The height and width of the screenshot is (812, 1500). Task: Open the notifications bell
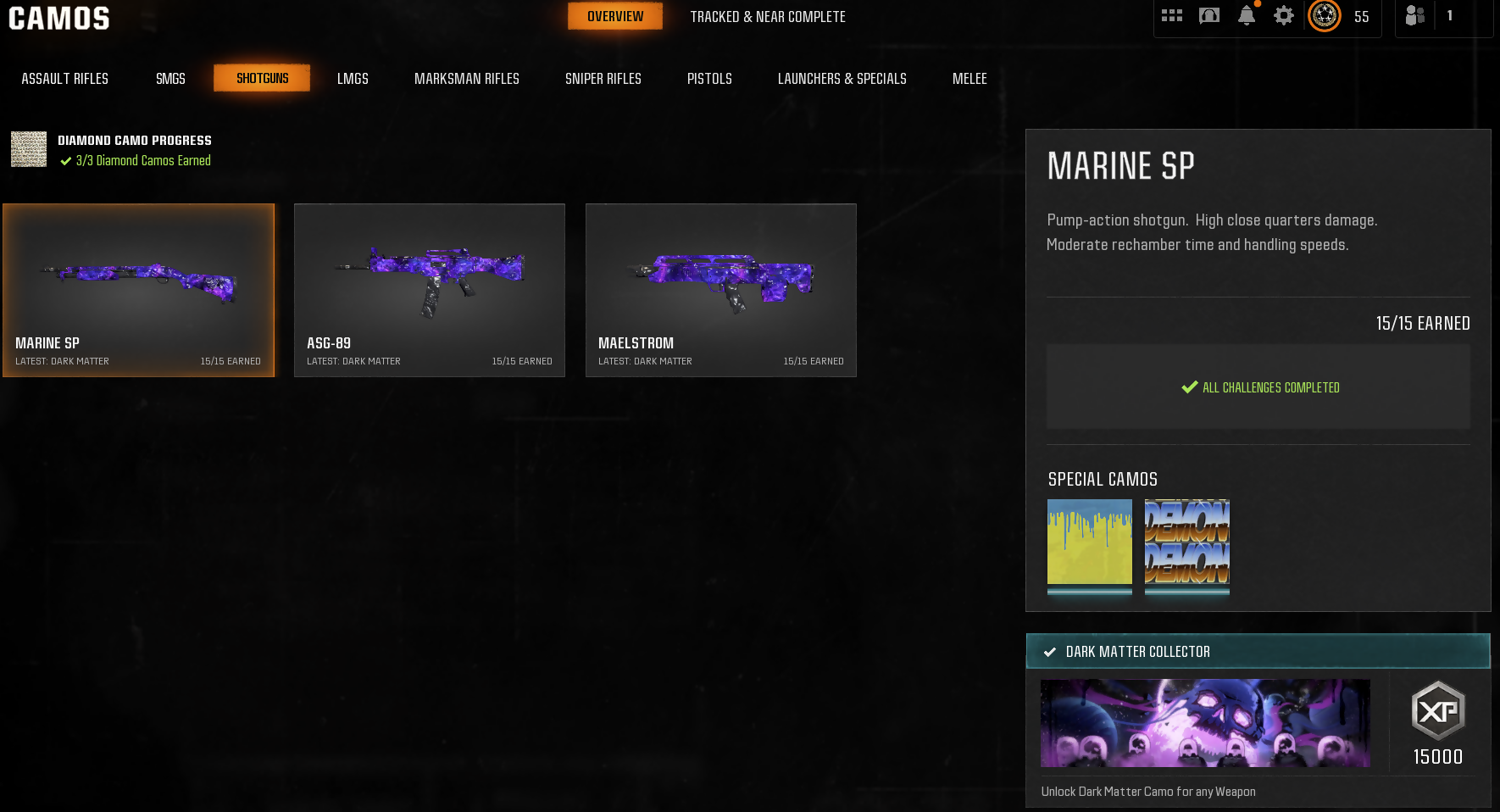click(x=1247, y=16)
